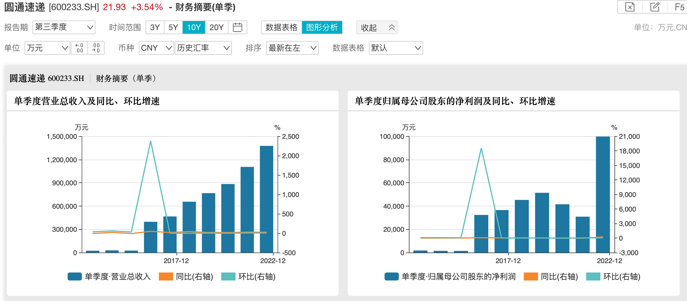
Task: Click the edit pencil icon
Action: pos(655,7)
